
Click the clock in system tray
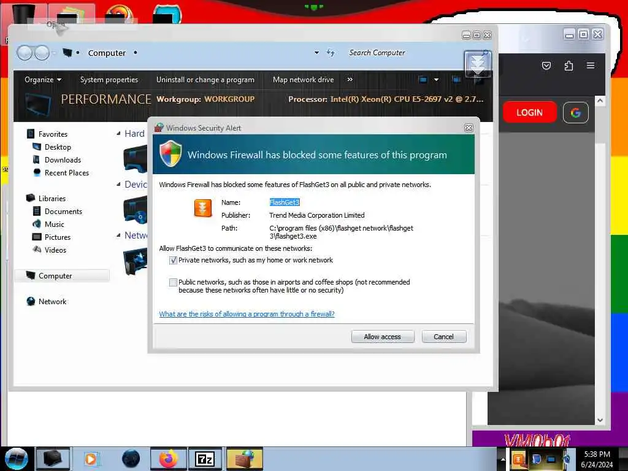(597, 459)
